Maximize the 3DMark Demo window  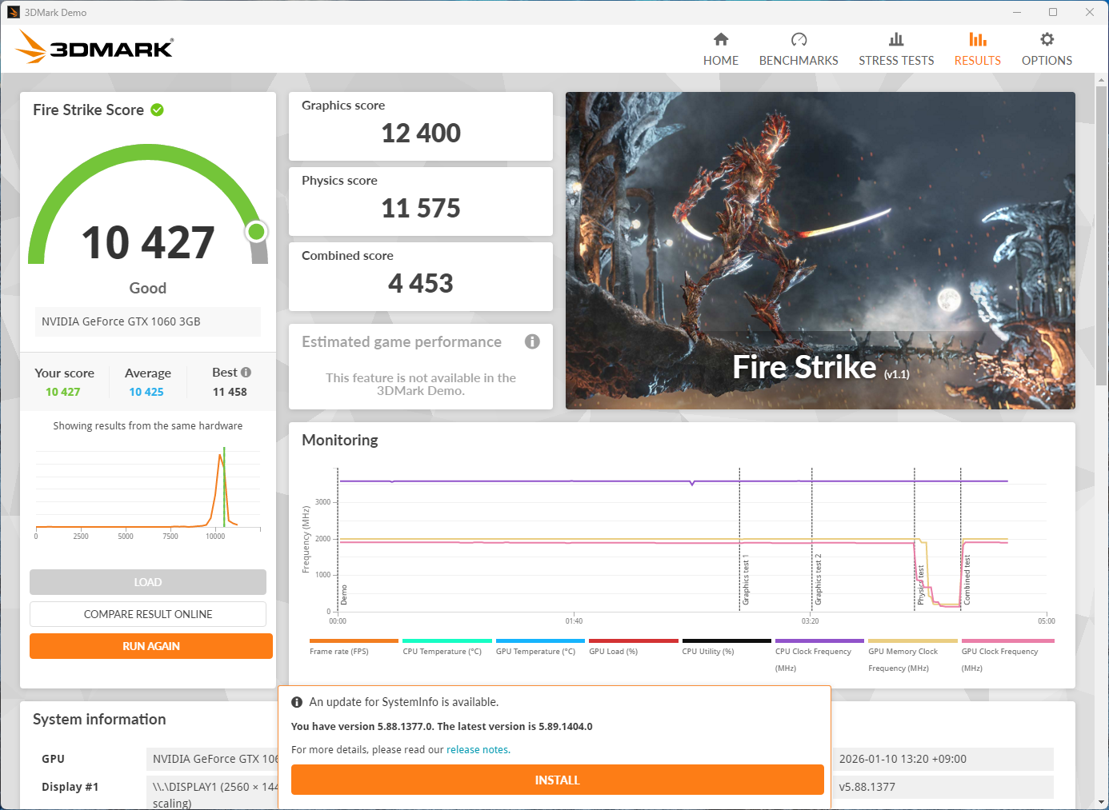click(1053, 12)
